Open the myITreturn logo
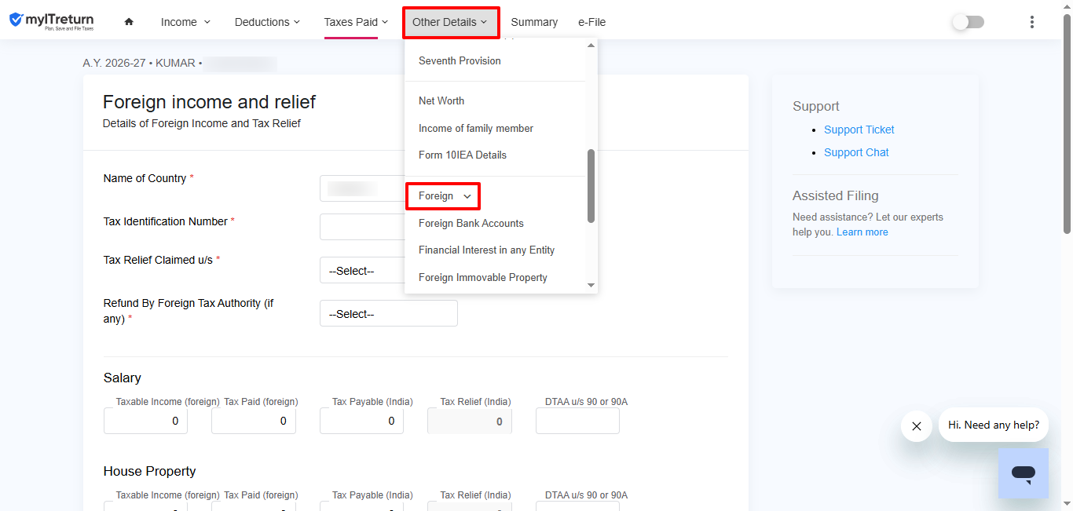1073x511 pixels. coord(51,21)
